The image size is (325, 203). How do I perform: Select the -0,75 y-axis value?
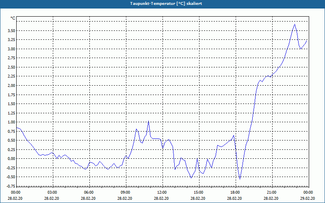11,186
